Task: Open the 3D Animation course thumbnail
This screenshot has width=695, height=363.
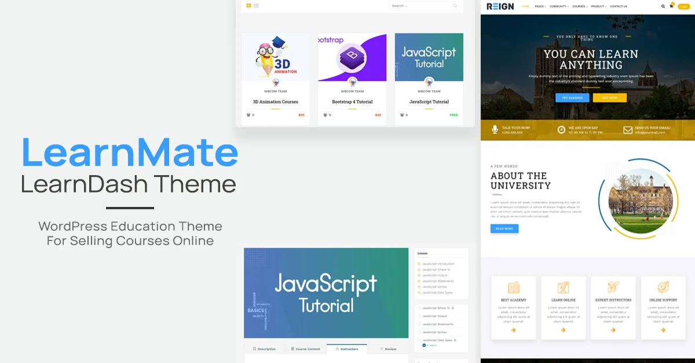Action: [x=276, y=57]
